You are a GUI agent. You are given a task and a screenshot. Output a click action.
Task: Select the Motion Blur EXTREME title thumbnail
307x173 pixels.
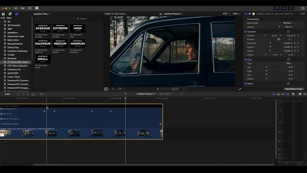click(60, 28)
